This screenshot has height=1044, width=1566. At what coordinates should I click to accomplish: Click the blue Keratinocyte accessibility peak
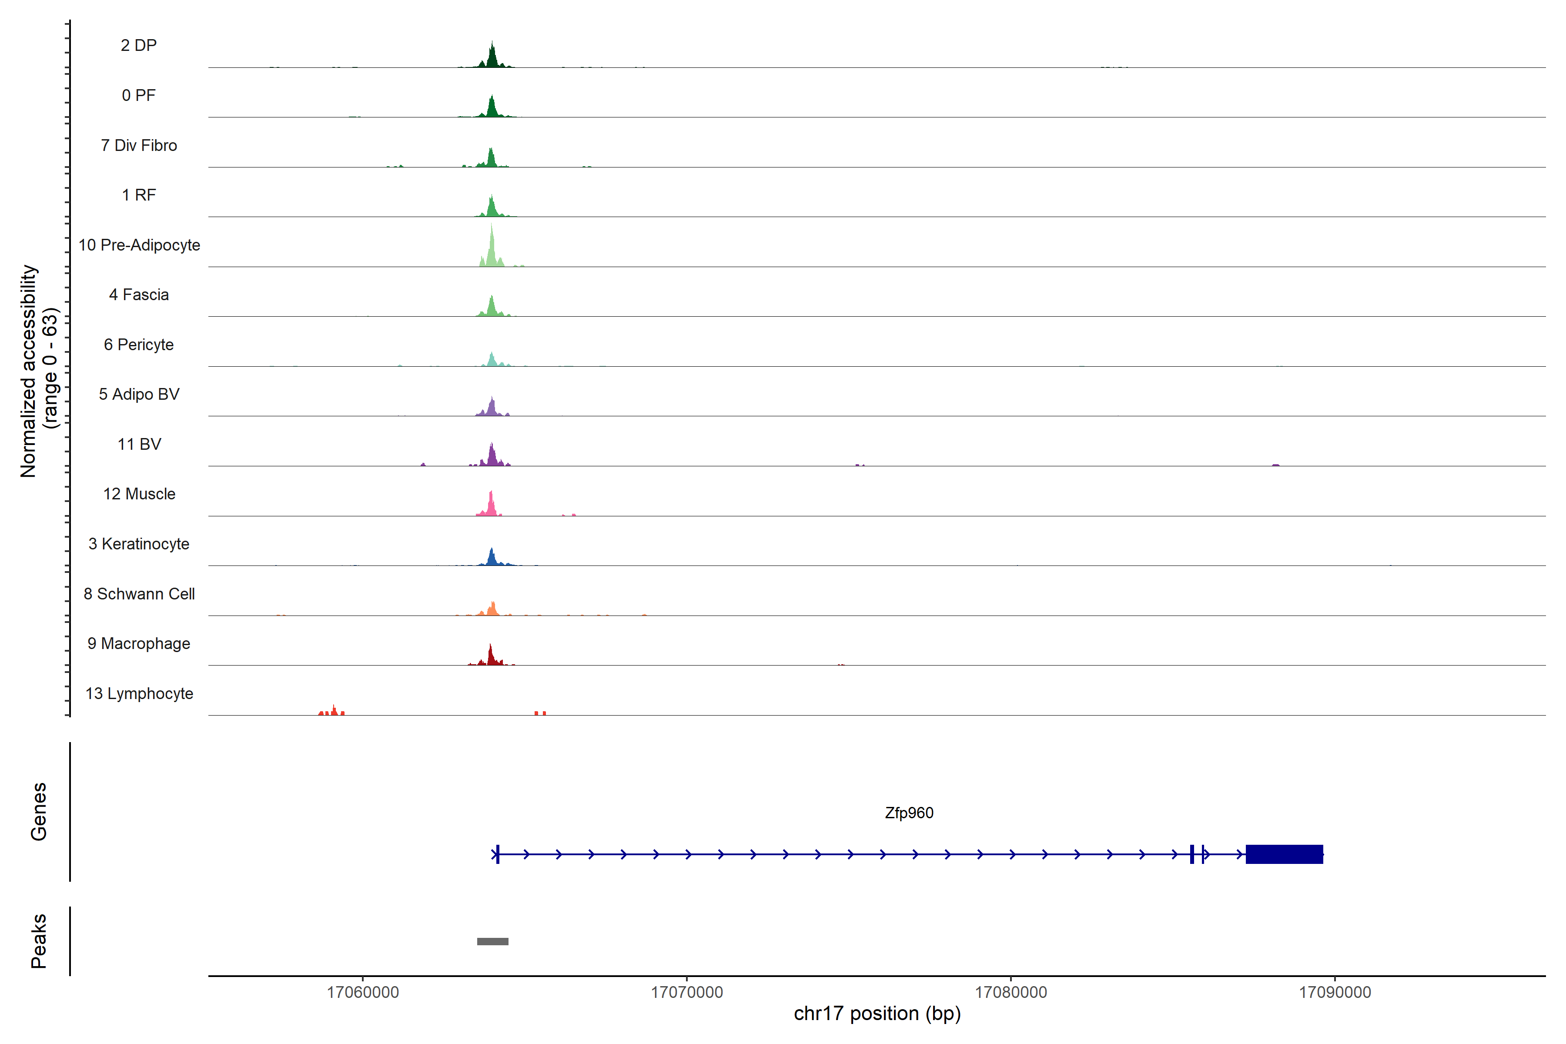[492, 558]
